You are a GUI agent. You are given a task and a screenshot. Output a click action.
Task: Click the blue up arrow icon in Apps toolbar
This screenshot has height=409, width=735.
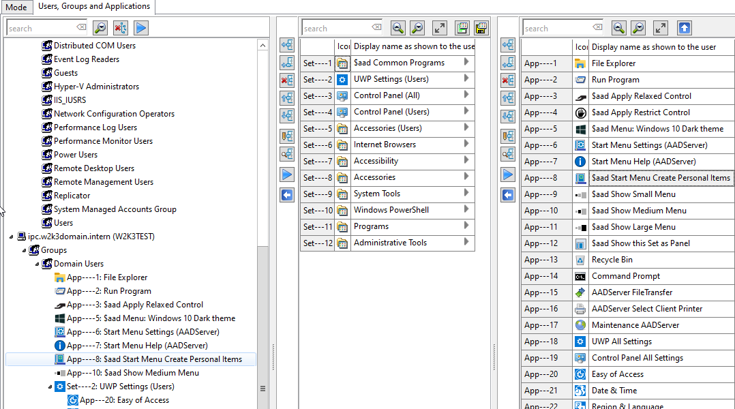(685, 28)
